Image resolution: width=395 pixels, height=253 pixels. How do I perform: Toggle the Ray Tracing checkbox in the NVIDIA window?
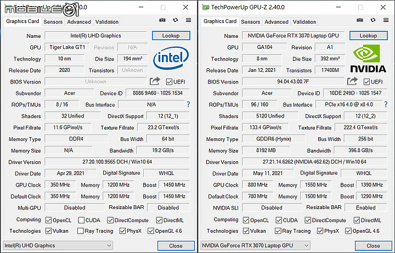pyautogui.click(x=278, y=231)
